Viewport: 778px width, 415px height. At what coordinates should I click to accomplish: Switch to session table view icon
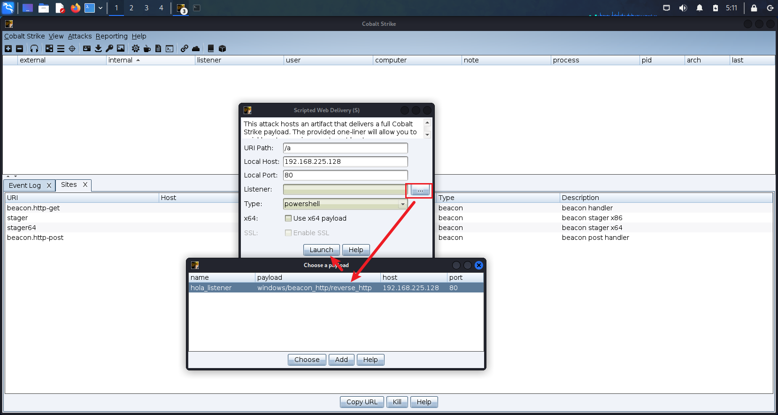coord(61,48)
